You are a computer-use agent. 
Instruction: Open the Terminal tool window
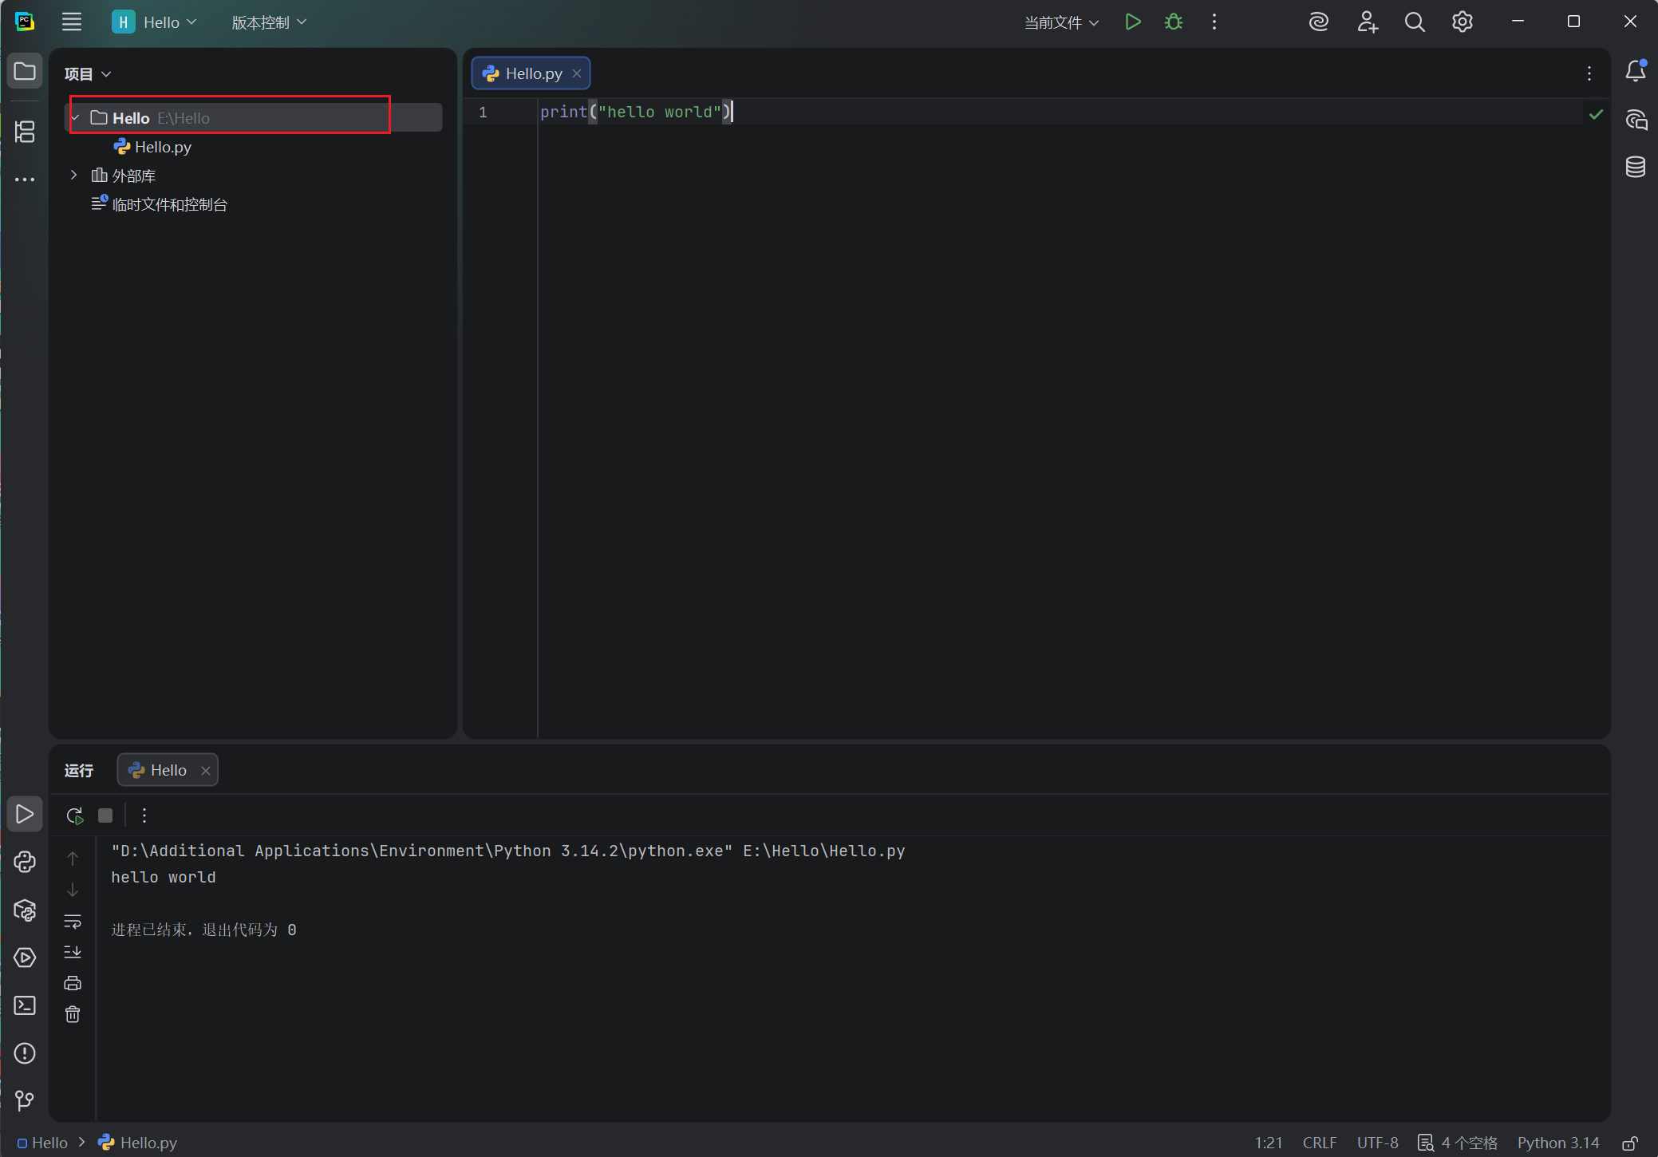(x=25, y=1005)
